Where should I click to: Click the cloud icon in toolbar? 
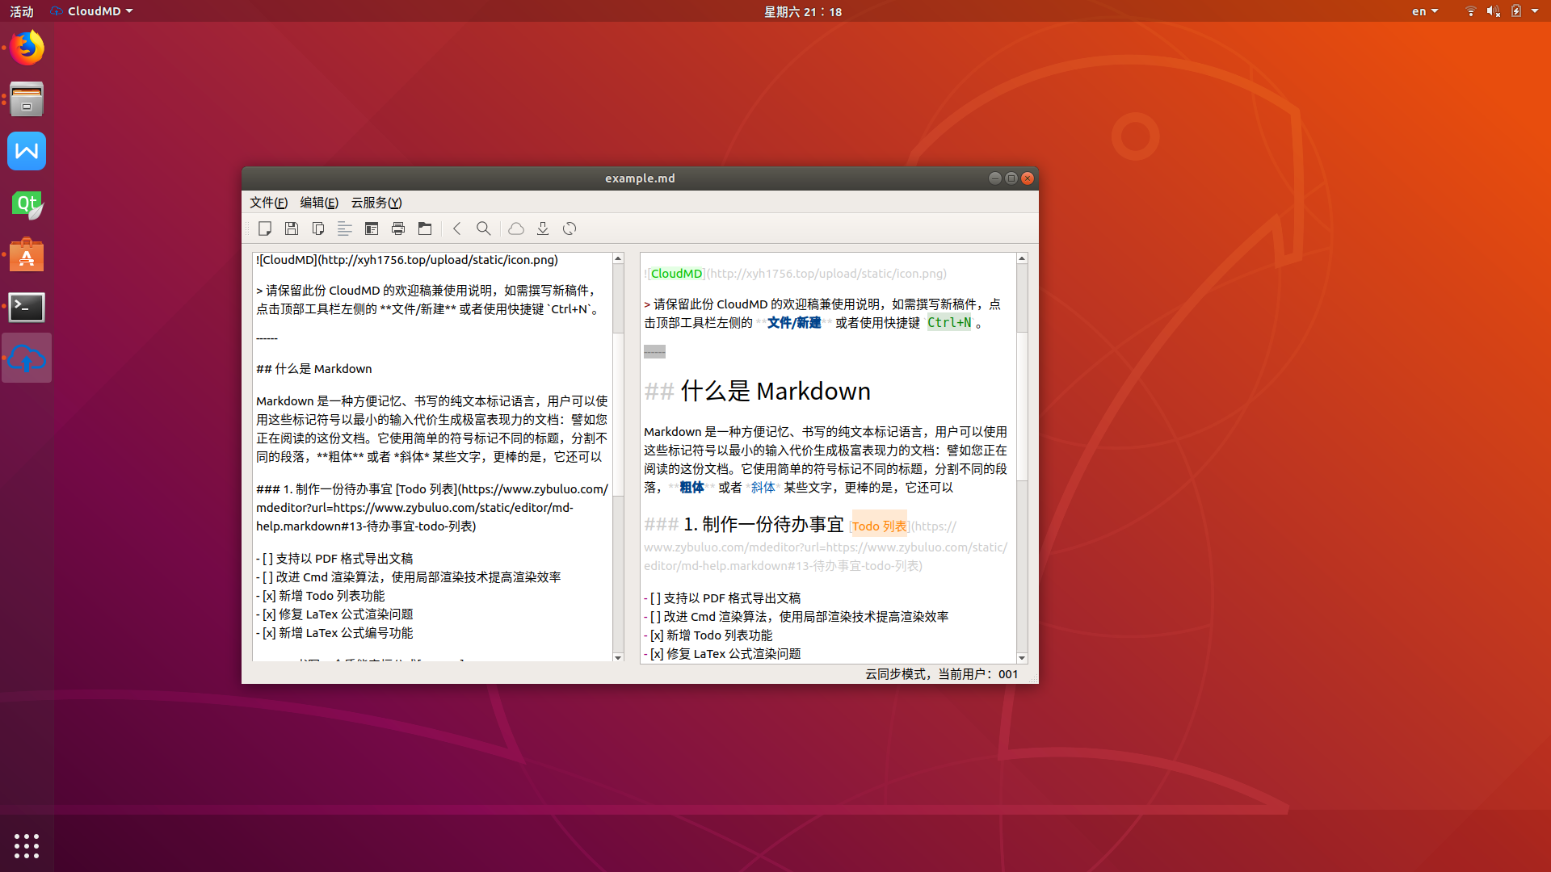pyautogui.click(x=516, y=228)
